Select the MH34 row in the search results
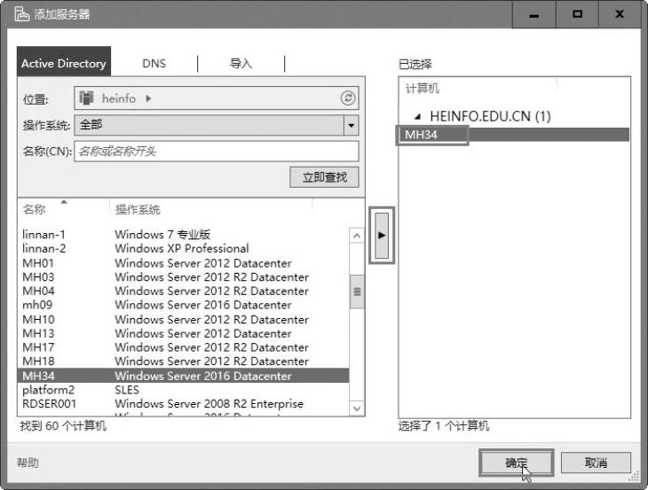Image resolution: width=648 pixels, height=490 pixels. tap(183, 376)
